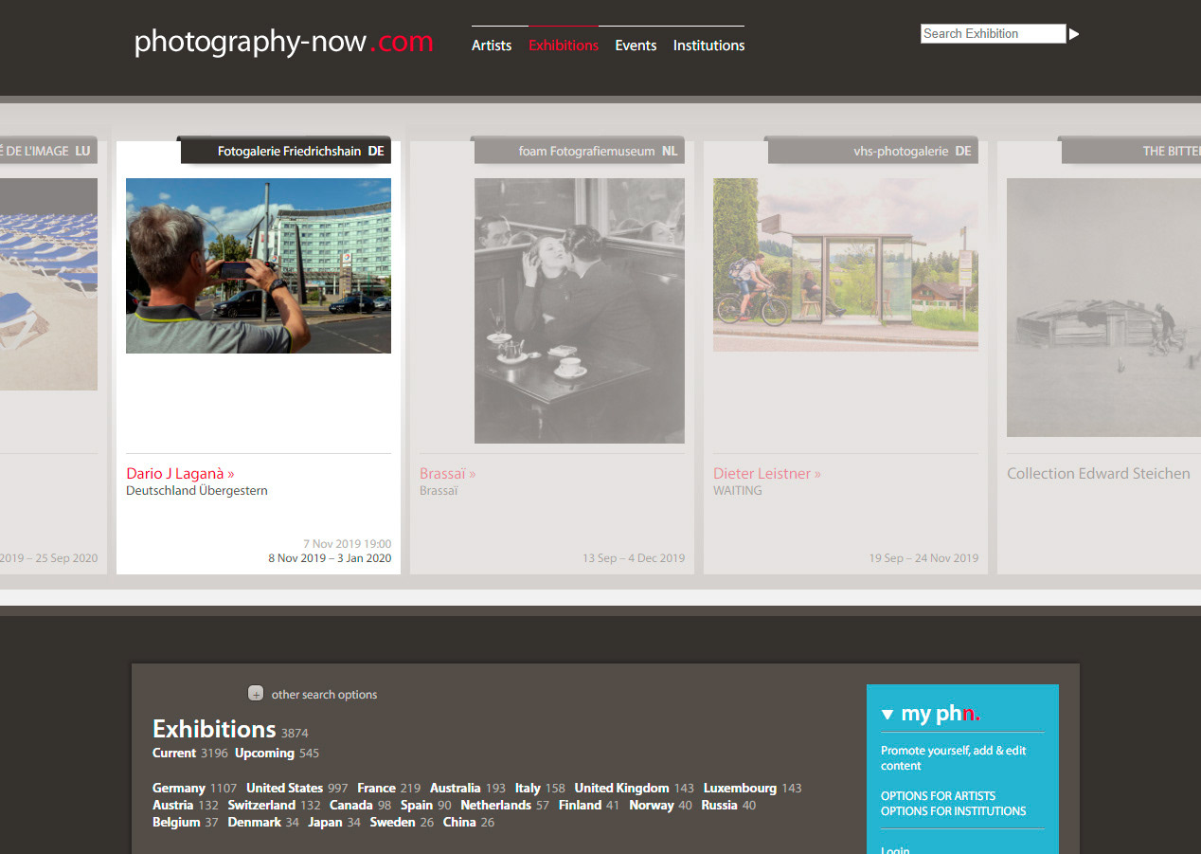
Task: Open the Institutions menu
Action: click(708, 45)
